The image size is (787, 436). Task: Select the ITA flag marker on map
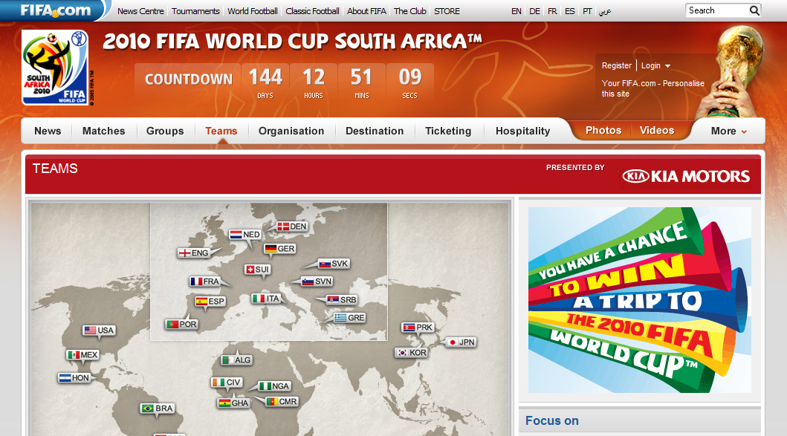coord(266,299)
